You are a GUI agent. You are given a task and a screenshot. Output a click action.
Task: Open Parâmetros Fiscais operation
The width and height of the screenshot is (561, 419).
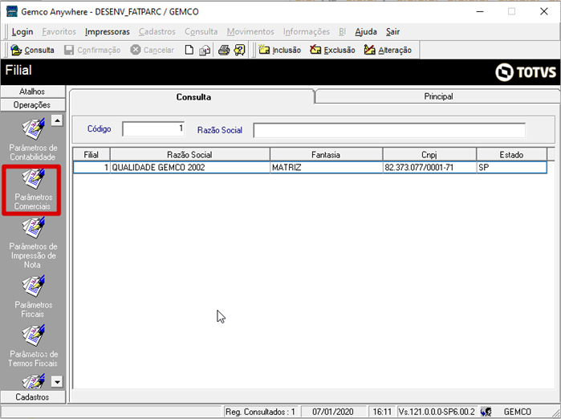(x=33, y=296)
